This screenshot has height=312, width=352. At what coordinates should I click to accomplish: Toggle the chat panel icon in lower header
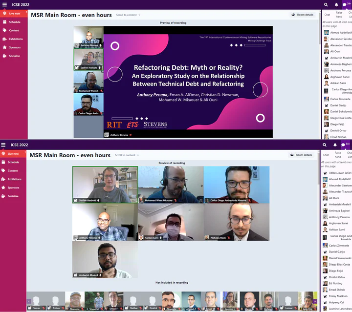(343, 145)
